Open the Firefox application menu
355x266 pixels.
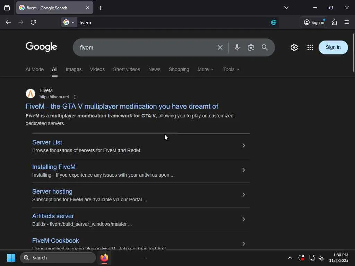pos(347,22)
